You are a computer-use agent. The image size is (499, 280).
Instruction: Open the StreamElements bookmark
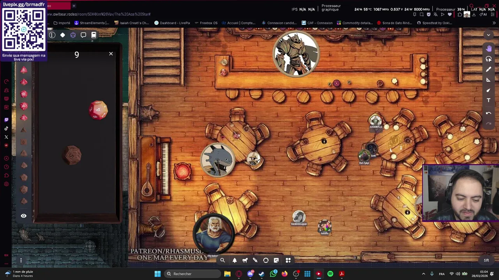point(92,23)
